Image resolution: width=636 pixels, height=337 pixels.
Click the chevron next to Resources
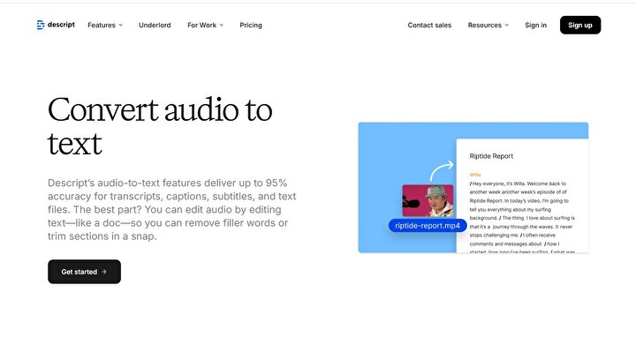tap(507, 25)
